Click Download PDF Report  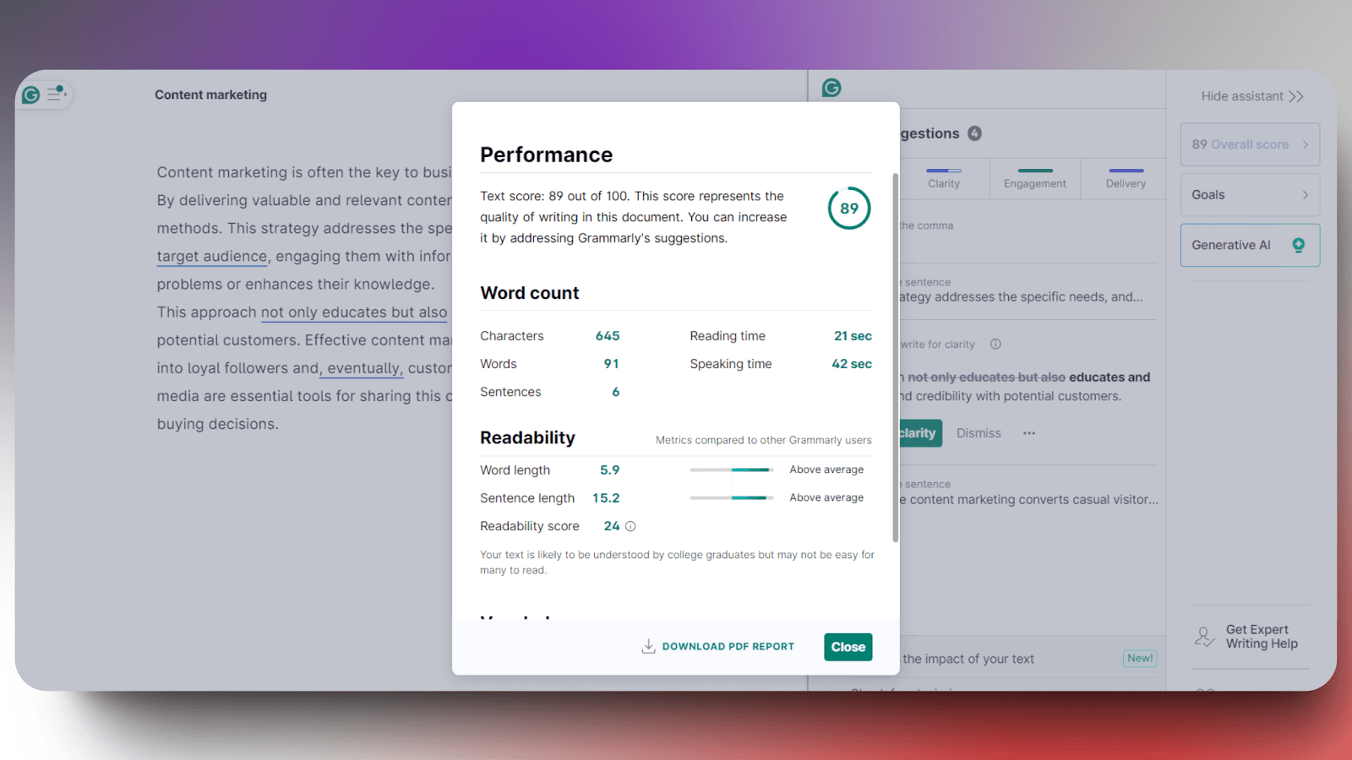pos(718,646)
